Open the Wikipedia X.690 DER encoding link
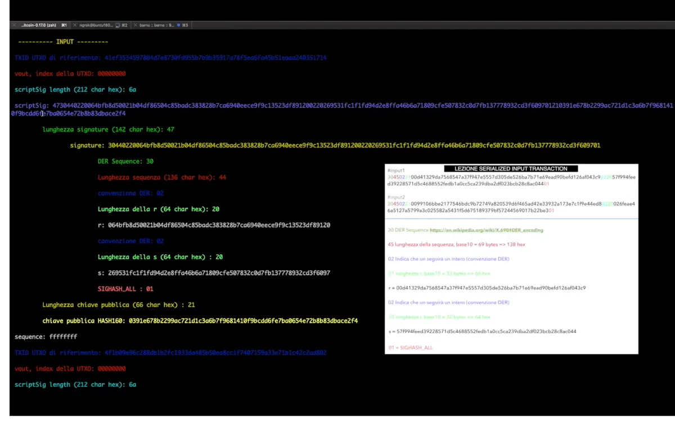675x427 pixels. tap(486, 230)
